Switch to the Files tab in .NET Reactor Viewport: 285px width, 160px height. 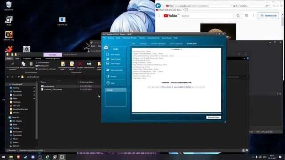[134, 44]
